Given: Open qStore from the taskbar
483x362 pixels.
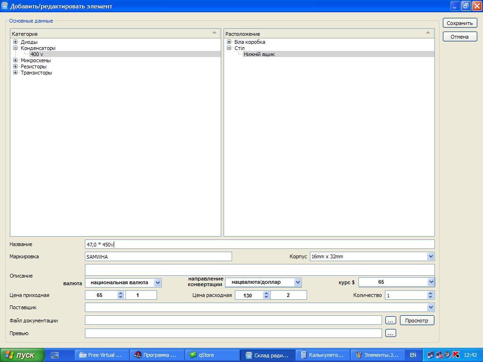Looking at the screenshot, I should [212, 355].
